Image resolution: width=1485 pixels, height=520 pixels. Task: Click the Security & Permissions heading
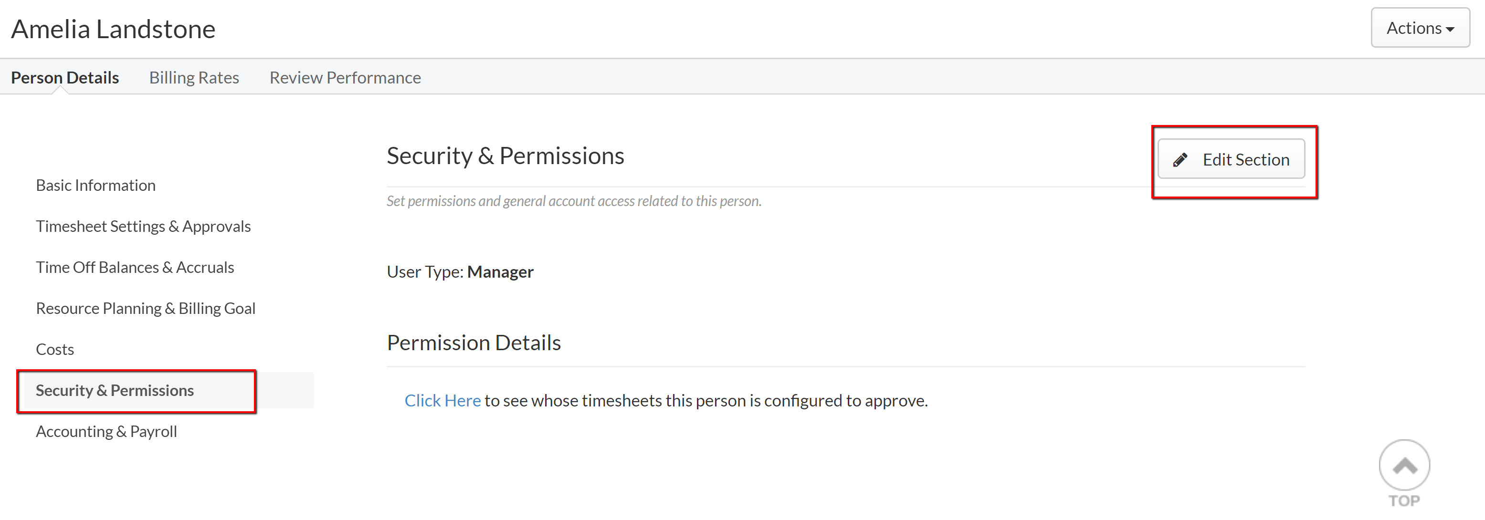tap(505, 156)
